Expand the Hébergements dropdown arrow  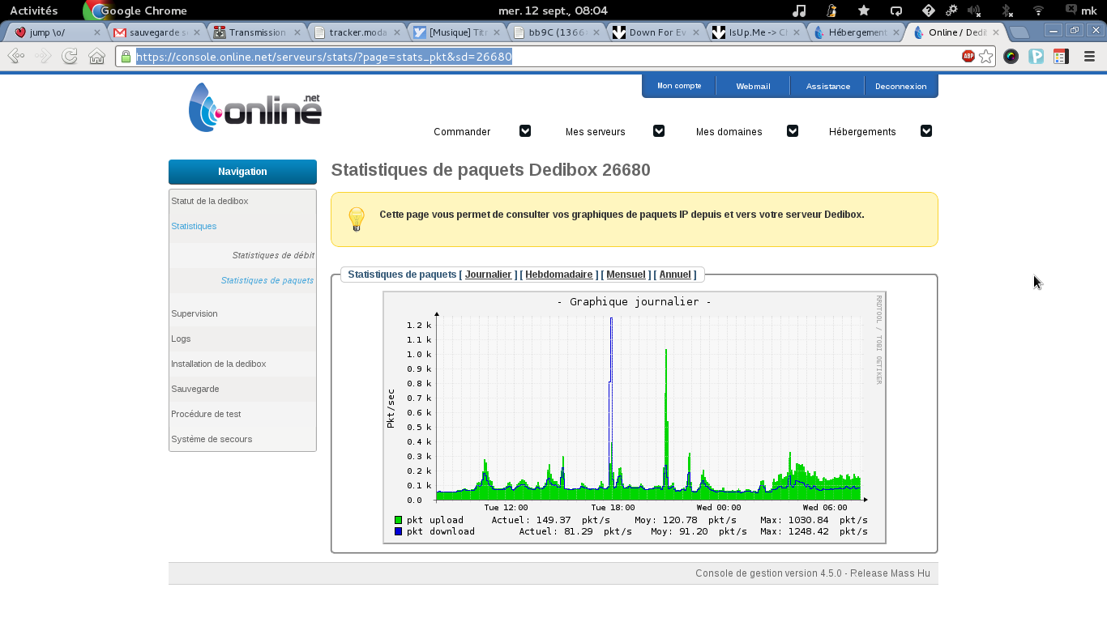click(x=926, y=131)
